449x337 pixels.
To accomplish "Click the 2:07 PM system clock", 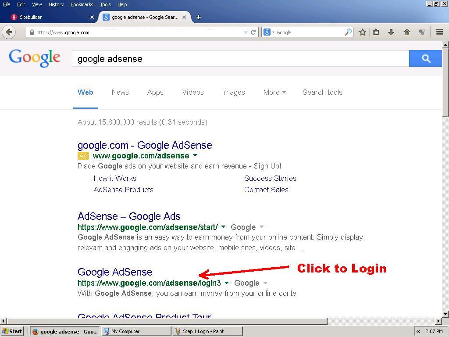I will [434, 331].
